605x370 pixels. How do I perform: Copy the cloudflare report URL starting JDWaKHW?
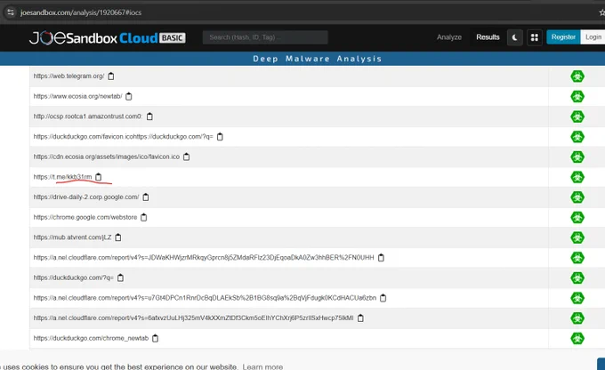click(x=381, y=257)
